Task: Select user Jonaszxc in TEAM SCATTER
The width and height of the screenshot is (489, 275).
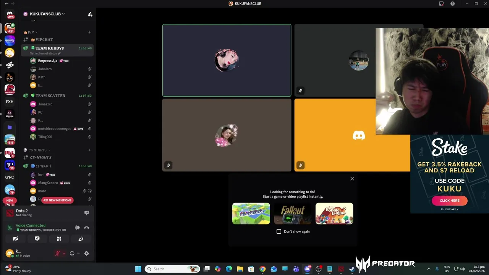Action: pos(61,104)
